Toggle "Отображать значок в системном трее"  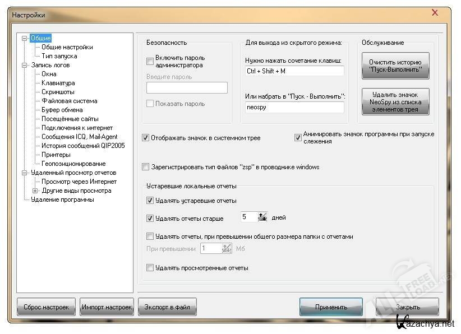[x=146, y=138]
